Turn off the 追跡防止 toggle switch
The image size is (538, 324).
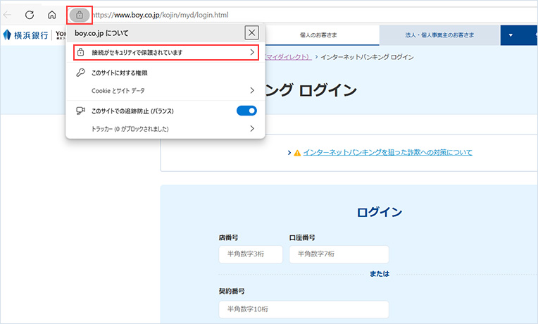tap(246, 111)
